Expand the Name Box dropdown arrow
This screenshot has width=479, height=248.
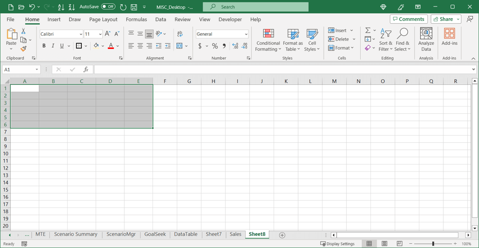coord(36,69)
